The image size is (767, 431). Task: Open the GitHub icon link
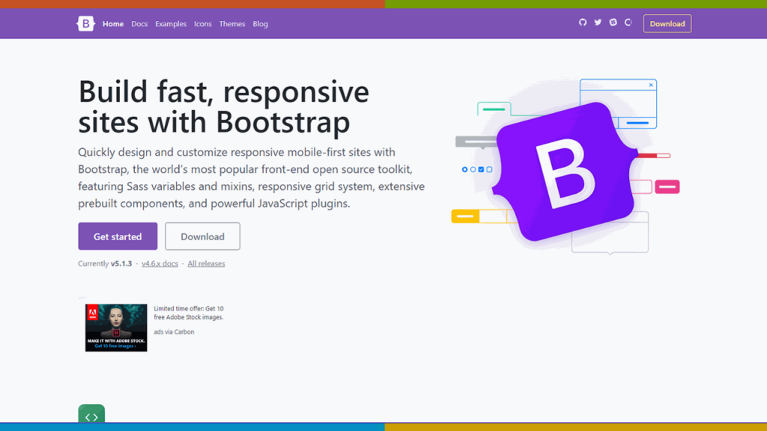pos(583,22)
